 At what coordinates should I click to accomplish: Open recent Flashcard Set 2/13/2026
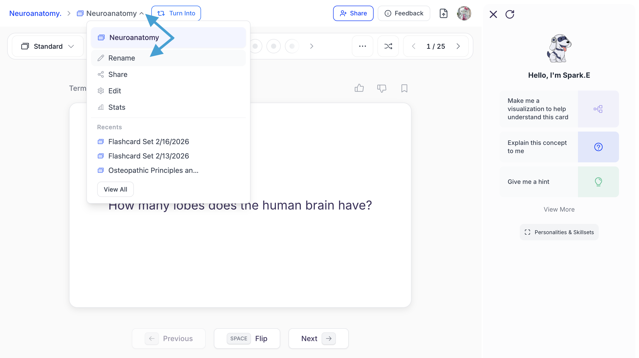point(148,156)
